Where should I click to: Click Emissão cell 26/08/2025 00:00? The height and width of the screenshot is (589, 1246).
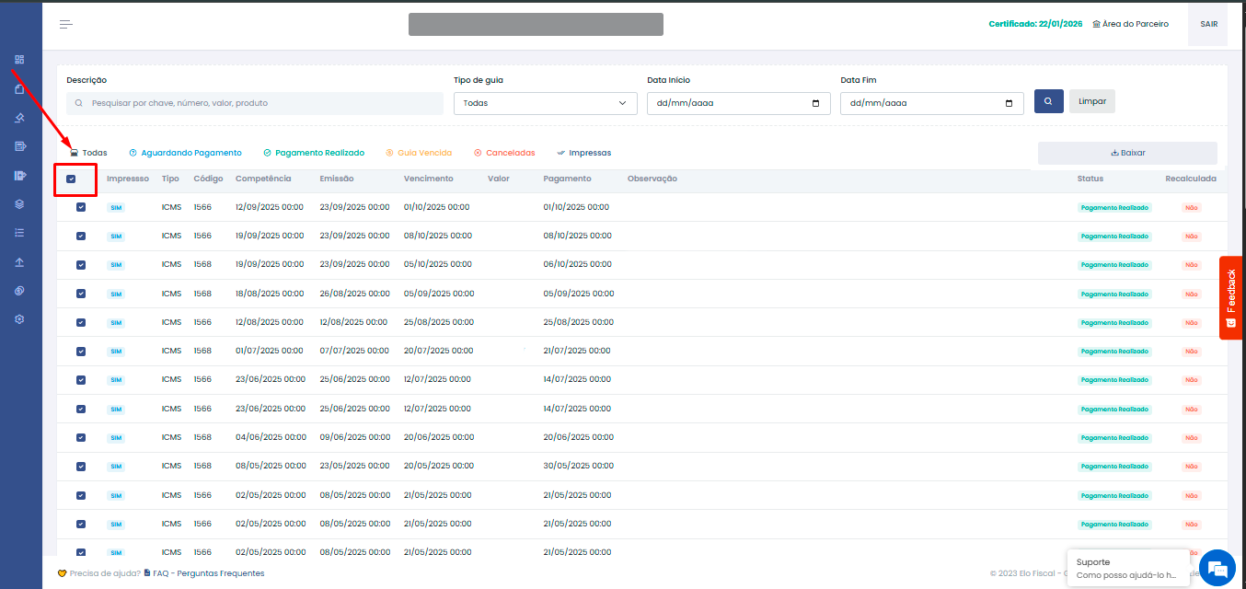[x=354, y=294]
